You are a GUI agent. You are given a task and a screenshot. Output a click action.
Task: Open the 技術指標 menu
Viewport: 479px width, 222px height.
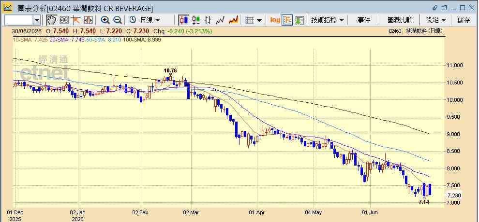pos(327,20)
